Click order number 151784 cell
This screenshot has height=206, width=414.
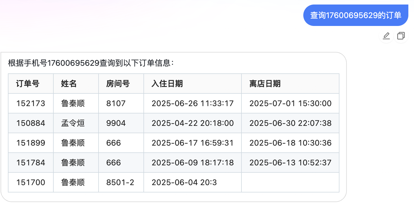click(x=31, y=163)
